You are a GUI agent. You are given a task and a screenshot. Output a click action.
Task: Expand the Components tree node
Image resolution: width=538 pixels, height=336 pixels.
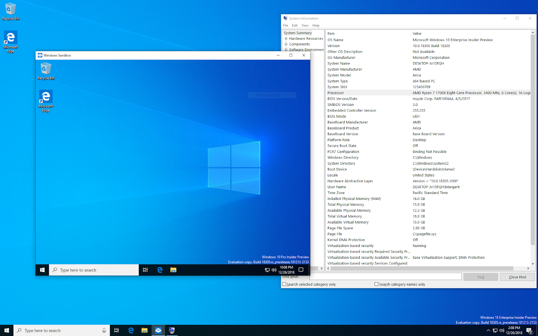[x=286, y=44]
